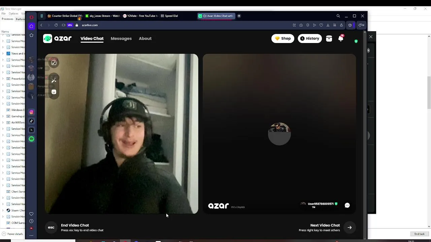431x242 pixels.
Task: Open the extensions cube icon
Action: [x=350, y=25]
